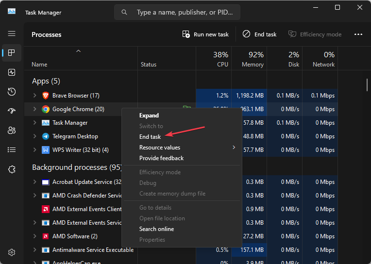Select Brave Browser 1,198.2 MB memory cell

click(249, 96)
